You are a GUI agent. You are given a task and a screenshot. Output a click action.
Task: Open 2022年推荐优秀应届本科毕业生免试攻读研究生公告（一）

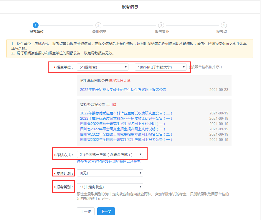(126, 119)
